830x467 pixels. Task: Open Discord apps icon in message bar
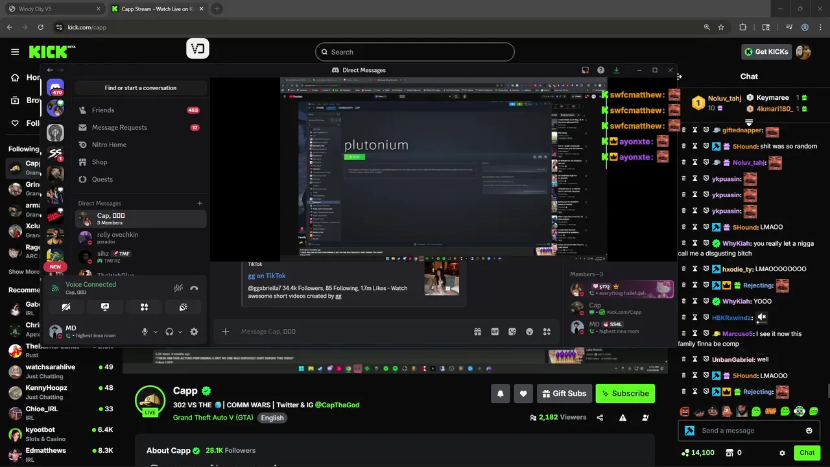[547, 331]
